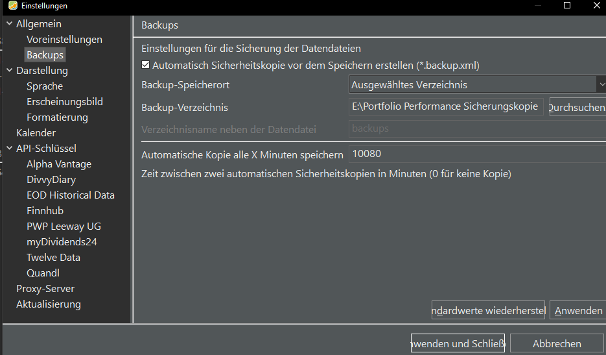Select Kalender in the settings tree

pyautogui.click(x=36, y=133)
